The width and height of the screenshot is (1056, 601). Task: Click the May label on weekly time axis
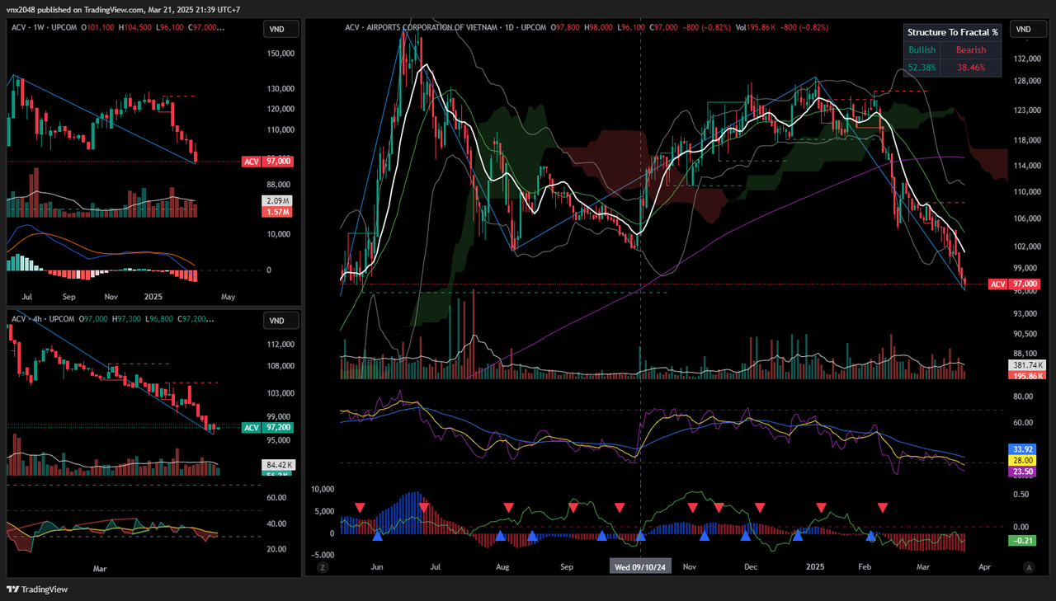pos(229,296)
